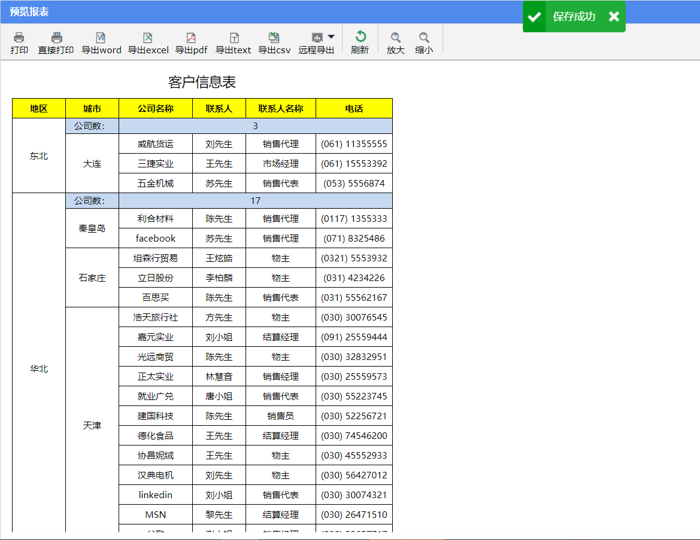Select the facebook company cell
Viewport: 700px width, 540px height.
pyautogui.click(x=156, y=239)
